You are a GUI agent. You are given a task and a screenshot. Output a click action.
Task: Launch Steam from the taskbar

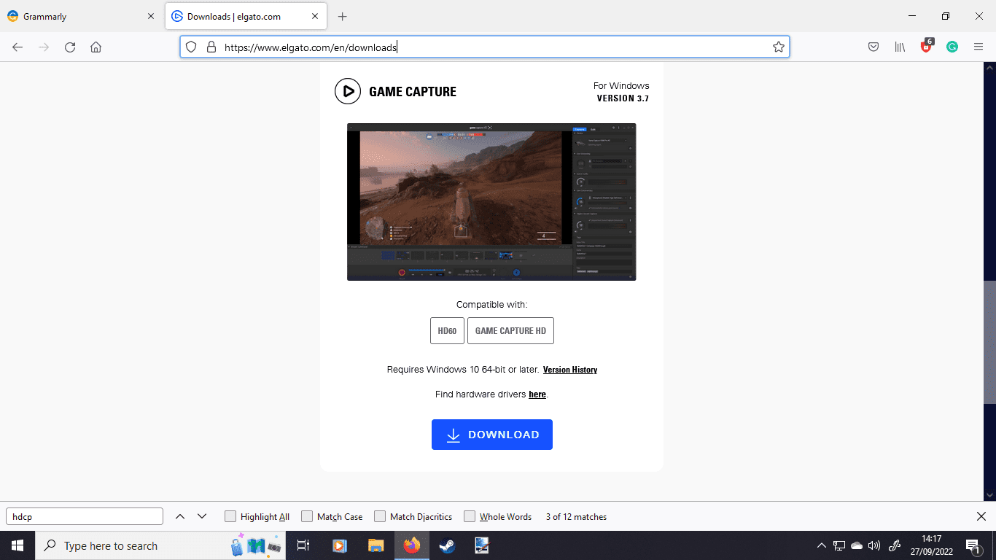click(x=447, y=545)
